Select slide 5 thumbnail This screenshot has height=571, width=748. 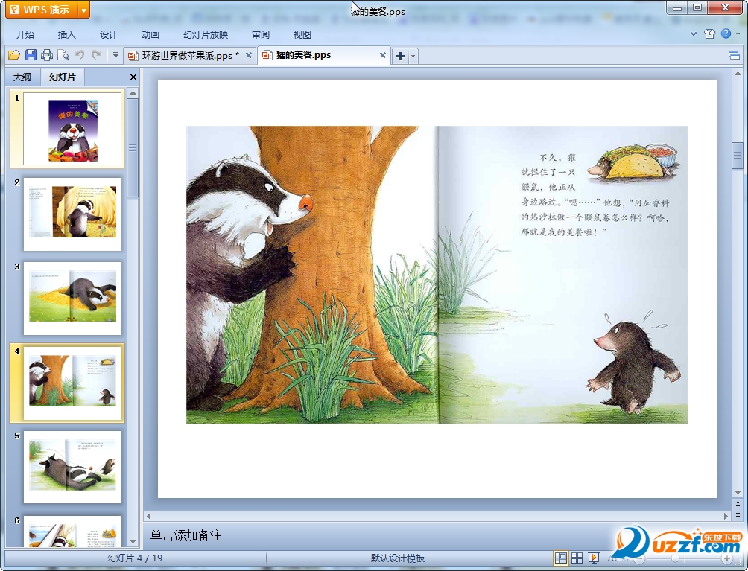click(72, 467)
